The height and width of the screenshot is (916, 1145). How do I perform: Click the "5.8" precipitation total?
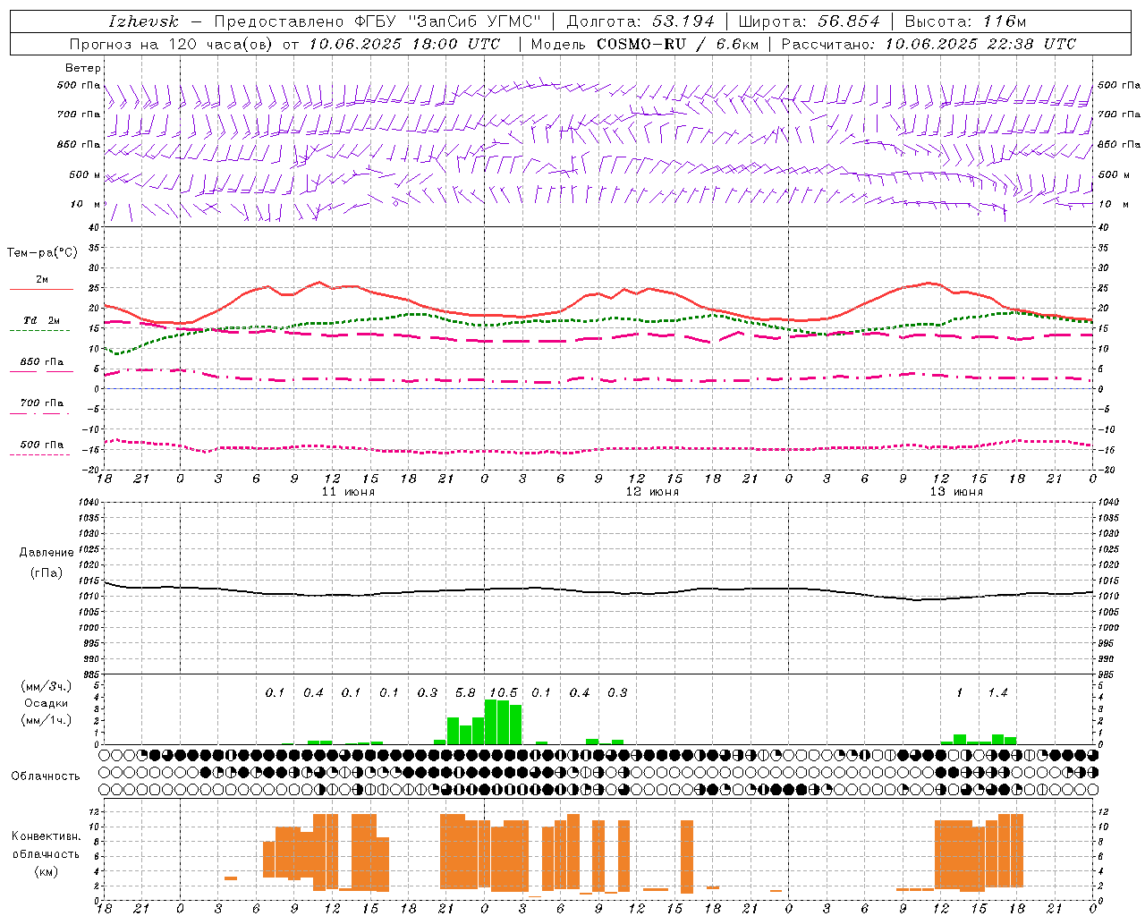coord(465,692)
